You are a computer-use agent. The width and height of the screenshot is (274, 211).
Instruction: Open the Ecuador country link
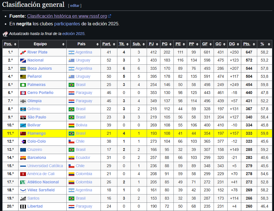[x=83, y=158]
